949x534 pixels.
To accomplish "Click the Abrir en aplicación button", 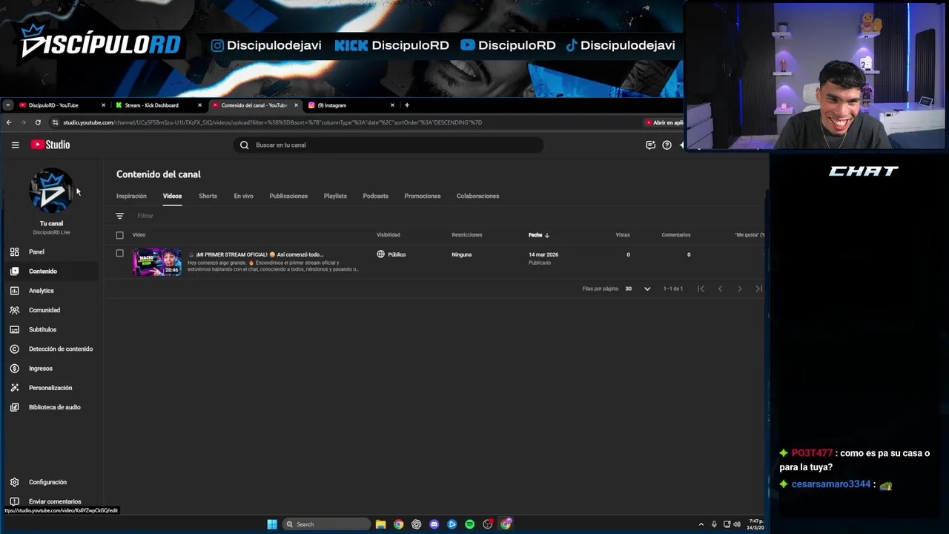I will click(x=664, y=122).
